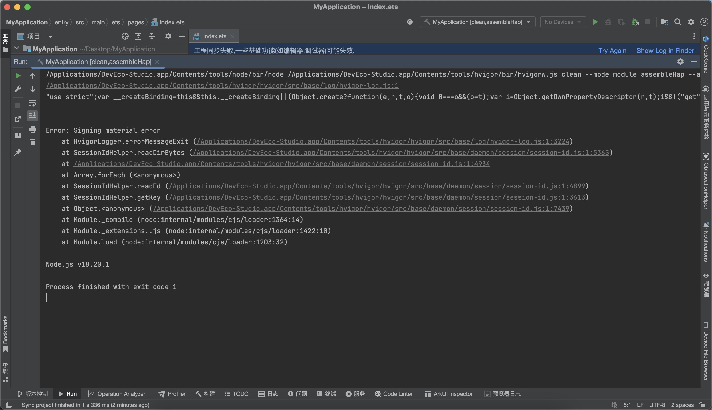Click the debug bug icon in toolbar

tap(608, 22)
